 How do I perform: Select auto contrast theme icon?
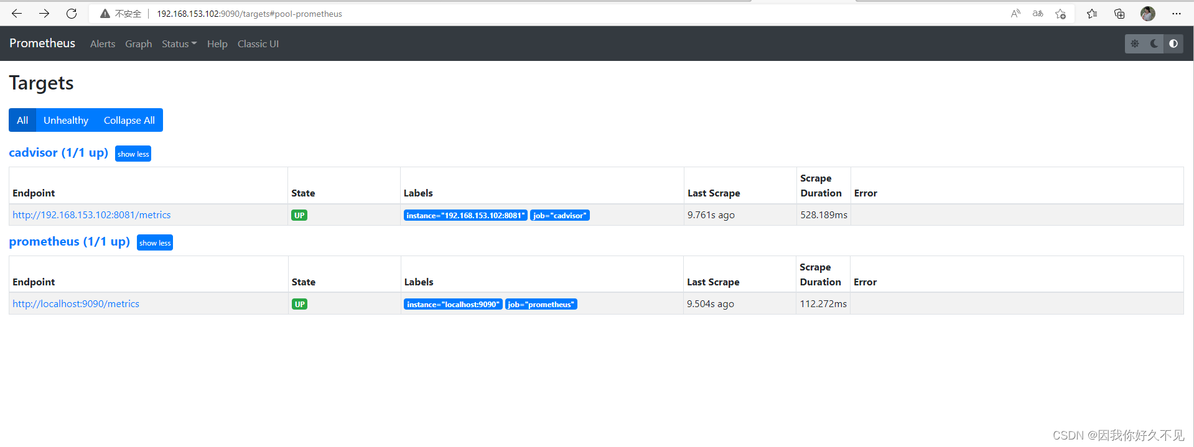1173,44
